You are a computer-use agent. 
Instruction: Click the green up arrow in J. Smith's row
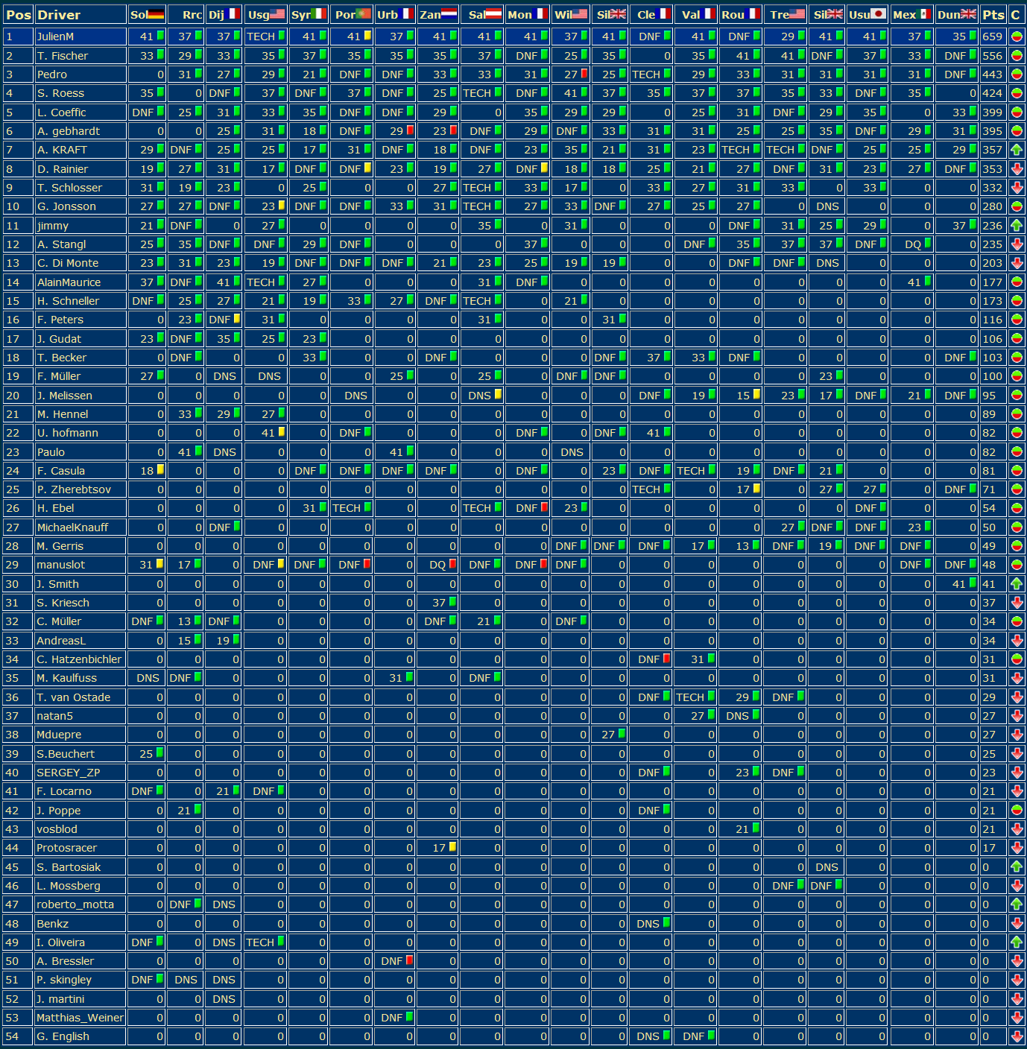pos(1017,584)
